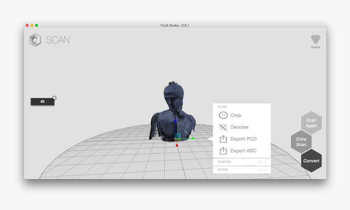
Task: Select the #2 scan tag
Action: pyautogui.click(x=42, y=102)
